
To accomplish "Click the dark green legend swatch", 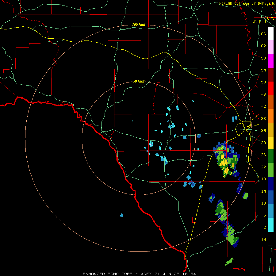I will click(x=271, y=156).
